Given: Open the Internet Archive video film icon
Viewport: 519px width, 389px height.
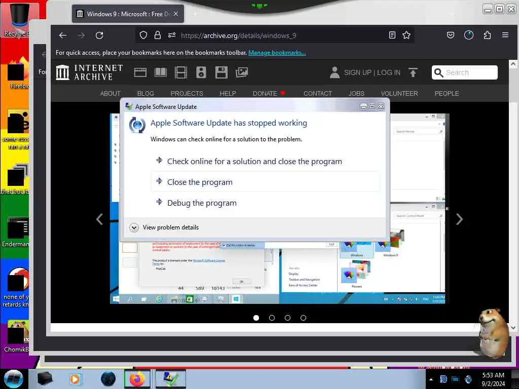Looking at the screenshot, I should point(181,72).
